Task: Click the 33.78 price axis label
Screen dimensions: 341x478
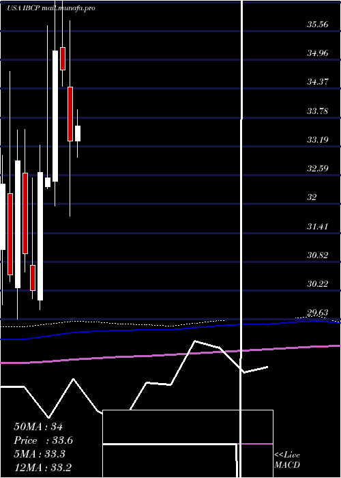Action: pos(317,111)
